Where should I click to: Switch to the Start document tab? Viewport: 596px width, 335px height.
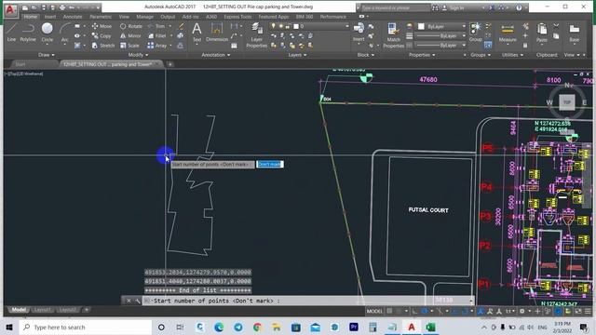(x=20, y=64)
